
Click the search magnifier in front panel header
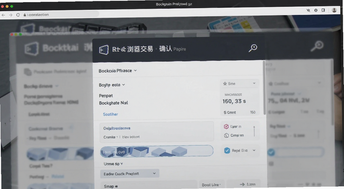click(x=253, y=48)
